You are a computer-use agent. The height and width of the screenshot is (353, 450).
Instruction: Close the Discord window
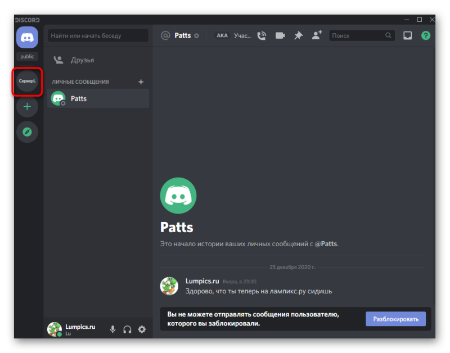coord(431,20)
